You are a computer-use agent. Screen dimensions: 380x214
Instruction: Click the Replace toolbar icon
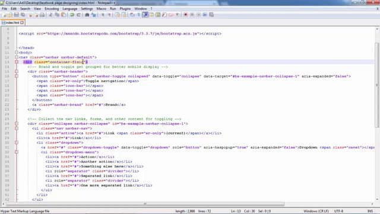(94, 15)
